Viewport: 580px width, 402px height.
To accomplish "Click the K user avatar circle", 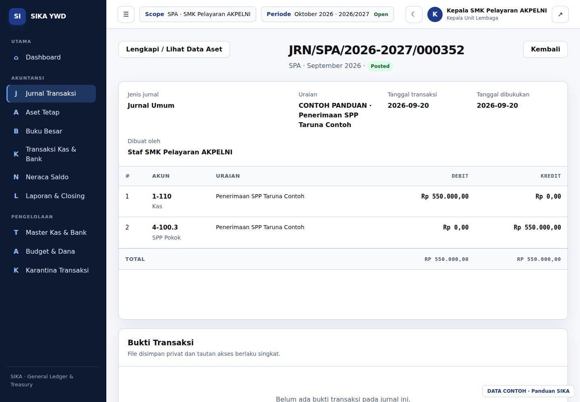I will coord(435,14).
